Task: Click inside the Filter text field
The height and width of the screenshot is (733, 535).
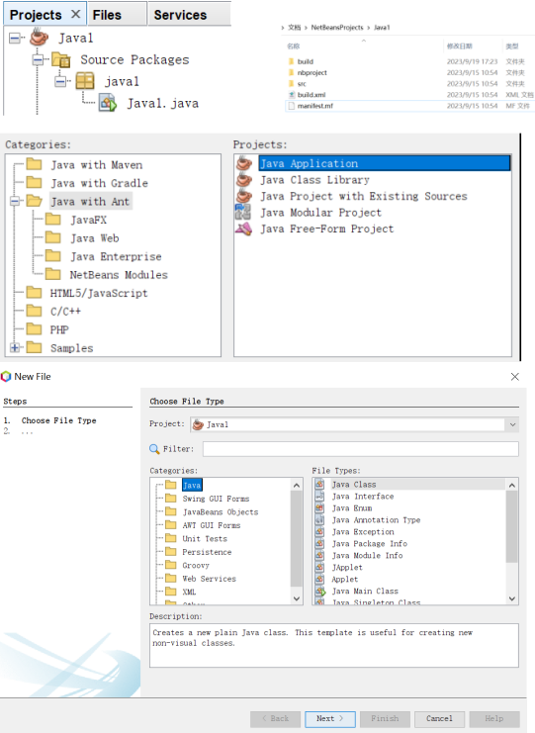Action: [360, 449]
